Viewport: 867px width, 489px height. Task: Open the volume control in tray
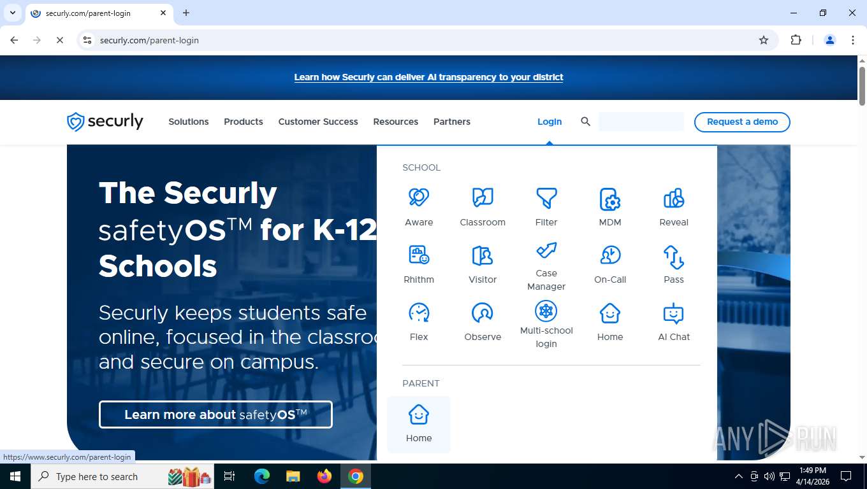pos(769,476)
